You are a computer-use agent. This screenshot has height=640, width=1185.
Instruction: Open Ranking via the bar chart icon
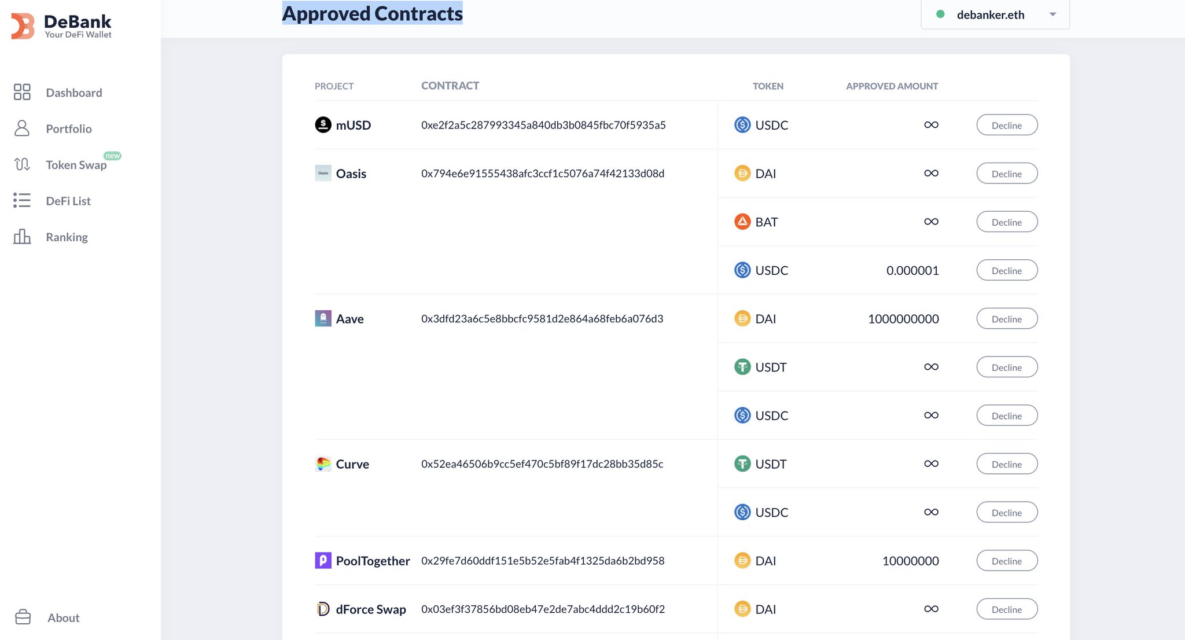pos(22,237)
